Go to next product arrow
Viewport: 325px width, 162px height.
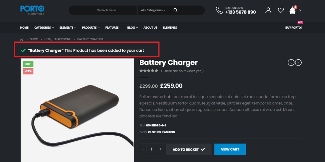[298, 62]
